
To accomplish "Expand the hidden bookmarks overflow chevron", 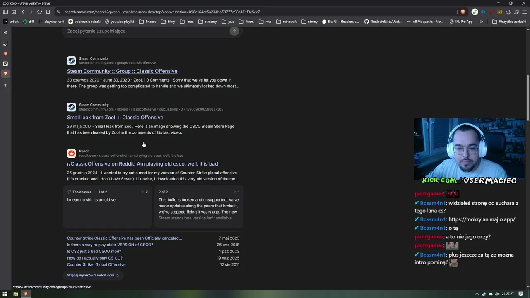I will click(481, 22).
